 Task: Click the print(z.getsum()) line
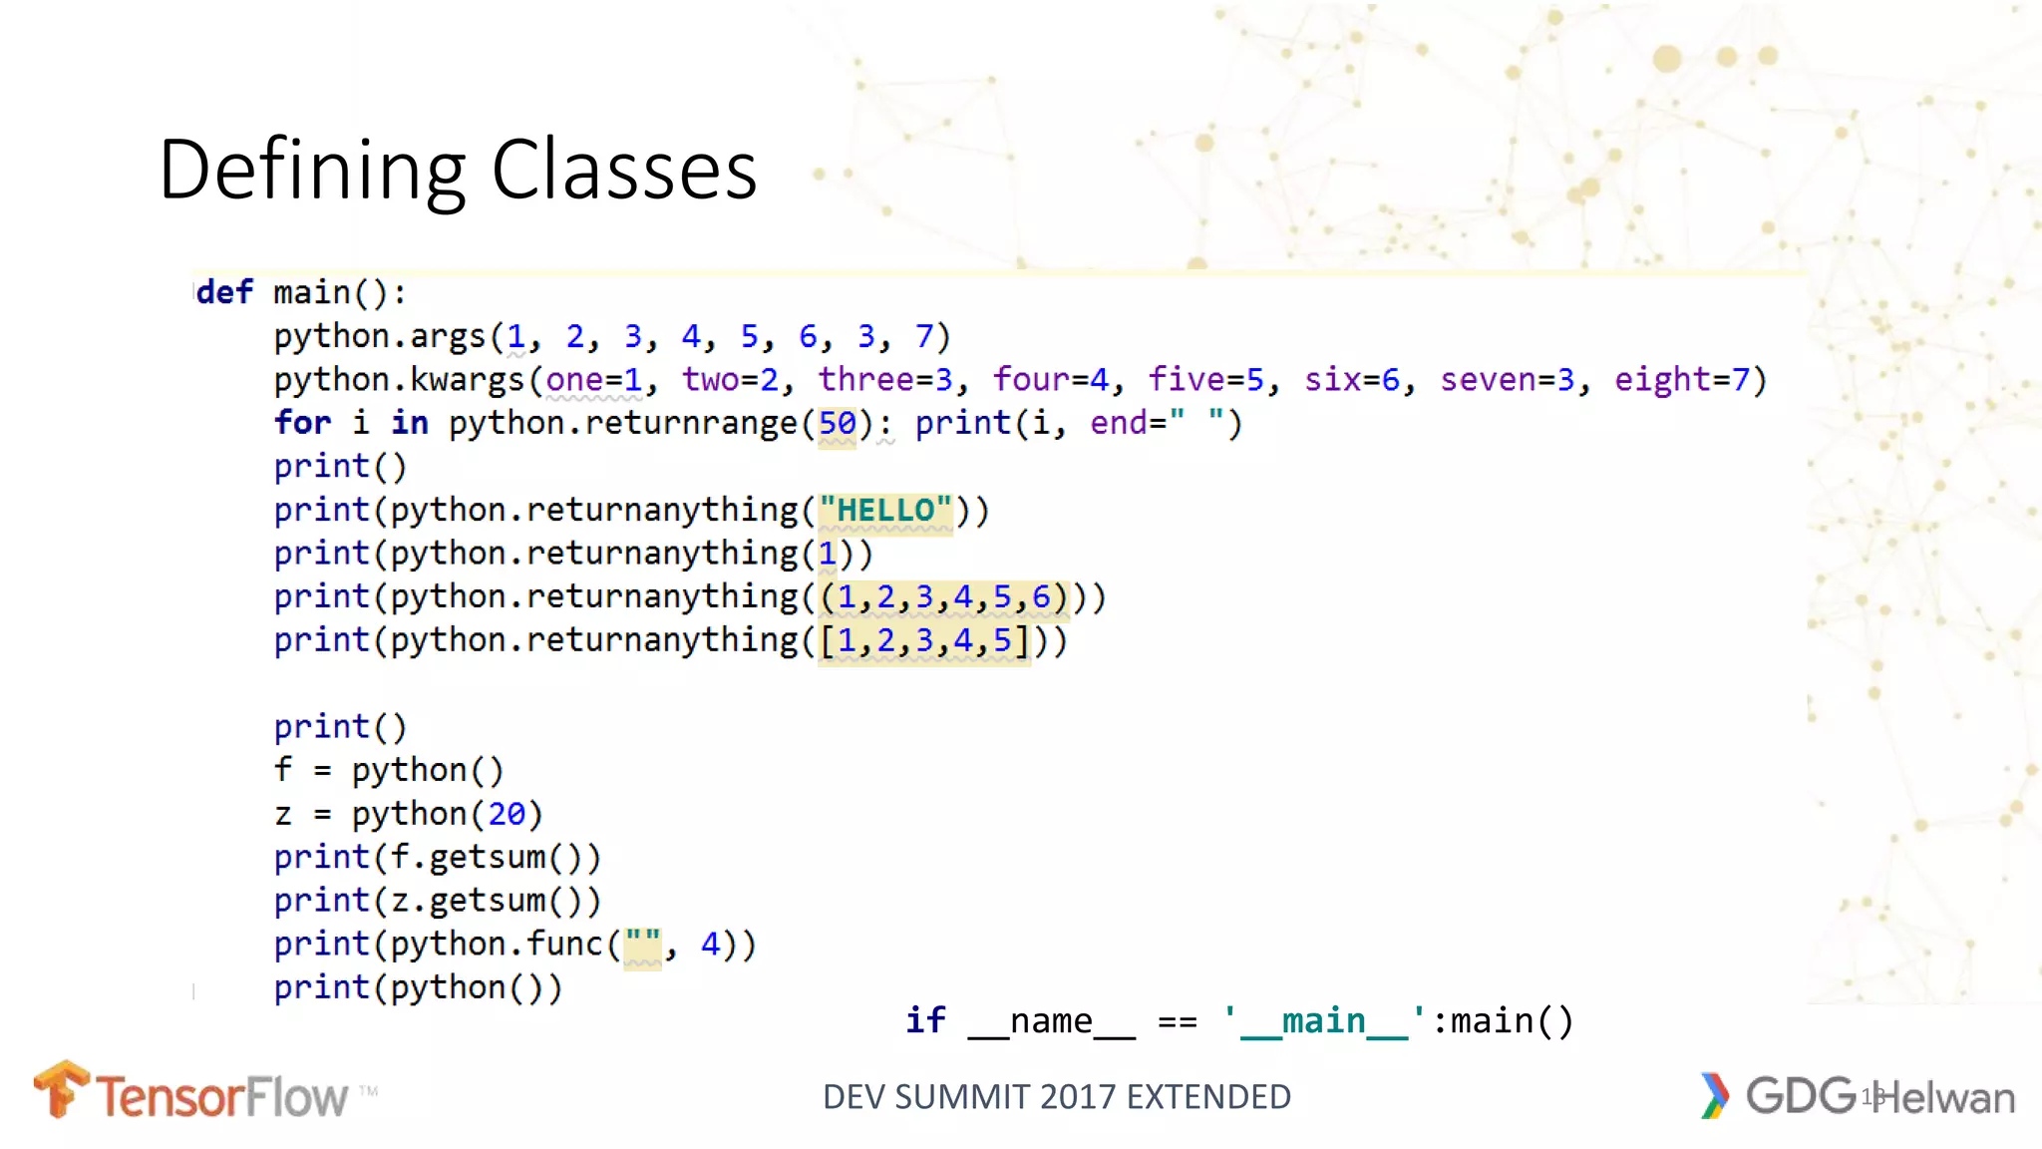tap(438, 901)
